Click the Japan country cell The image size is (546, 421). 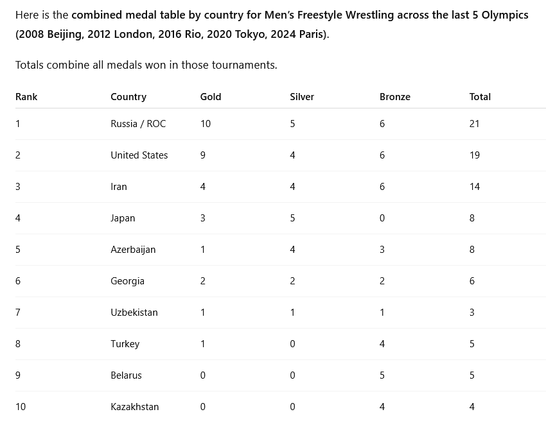(x=123, y=218)
